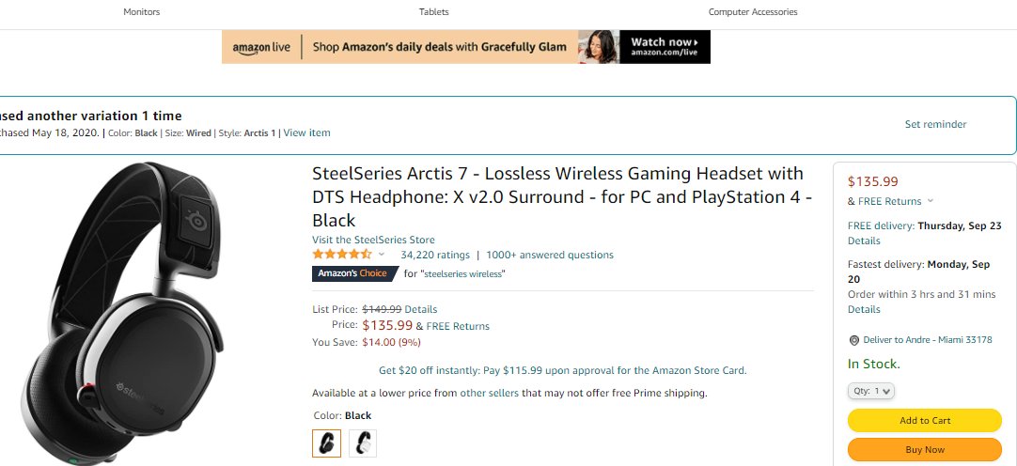This screenshot has width=1017, height=466.
Task: Expand the star ratings chevron
Action: click(382, 255)
